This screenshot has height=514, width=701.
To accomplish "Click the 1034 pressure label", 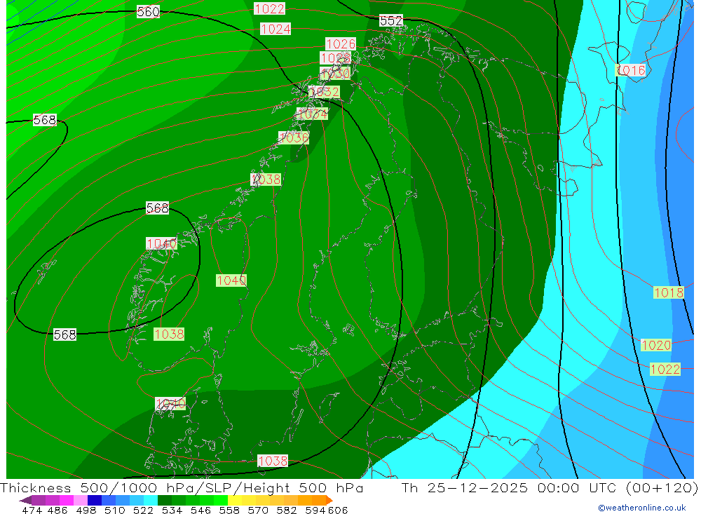I will click(313, 114).
